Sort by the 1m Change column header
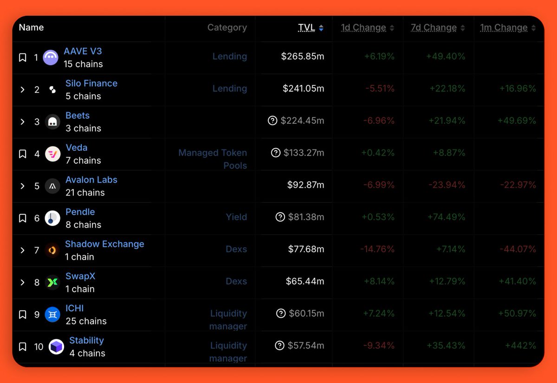This screenshot has width=557, height=383. click(504, 28)
